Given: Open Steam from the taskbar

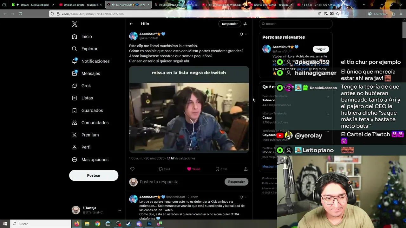Looking at the screenshot, I should (x=128, y=224).
